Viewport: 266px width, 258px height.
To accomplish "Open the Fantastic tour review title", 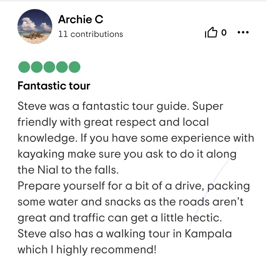I will (54, 86).
